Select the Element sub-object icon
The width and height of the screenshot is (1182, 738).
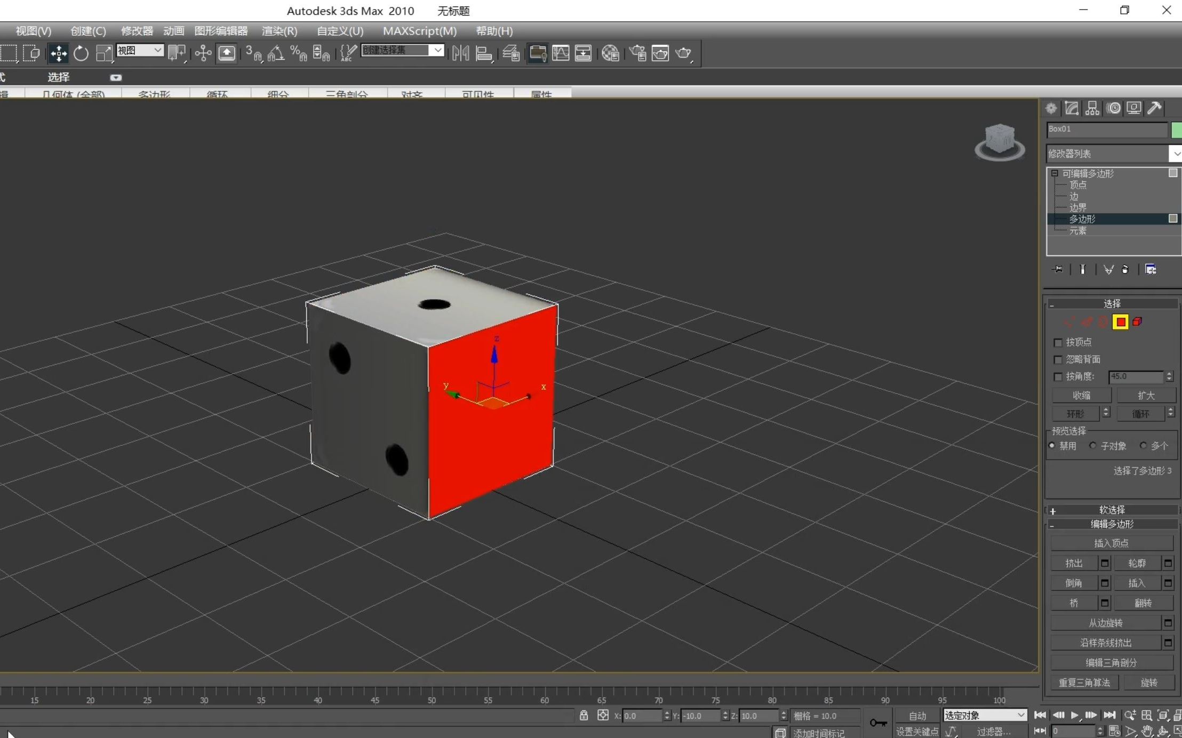pyautogui.click(x=1137, y=322)
